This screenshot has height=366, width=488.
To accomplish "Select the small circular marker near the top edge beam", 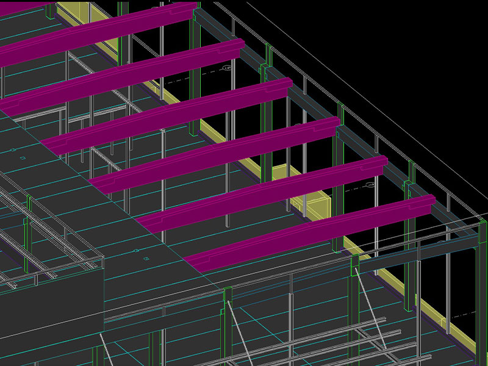I will (x=227, y=68).
